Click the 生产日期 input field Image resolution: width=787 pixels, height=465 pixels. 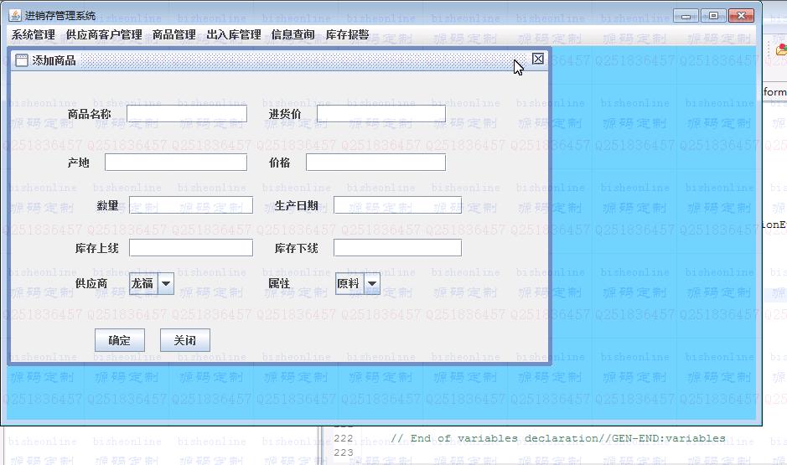[397, 205]
